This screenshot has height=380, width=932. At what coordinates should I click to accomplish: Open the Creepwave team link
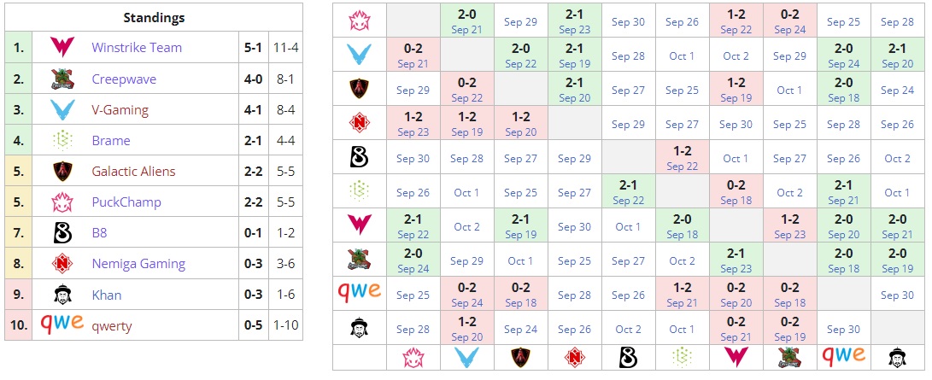(x=124, y=79)
